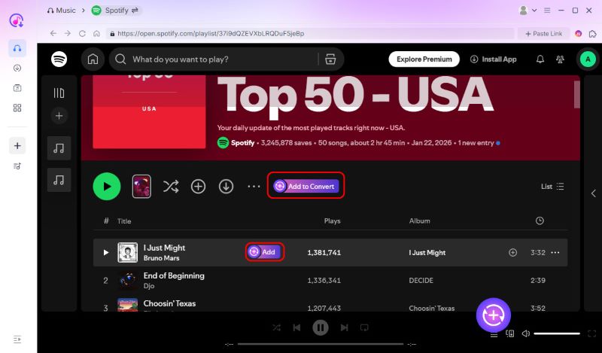Click the purple AI icon beside Paste Link
This screenshot has width=602, height=353.
tap(578, 33)
